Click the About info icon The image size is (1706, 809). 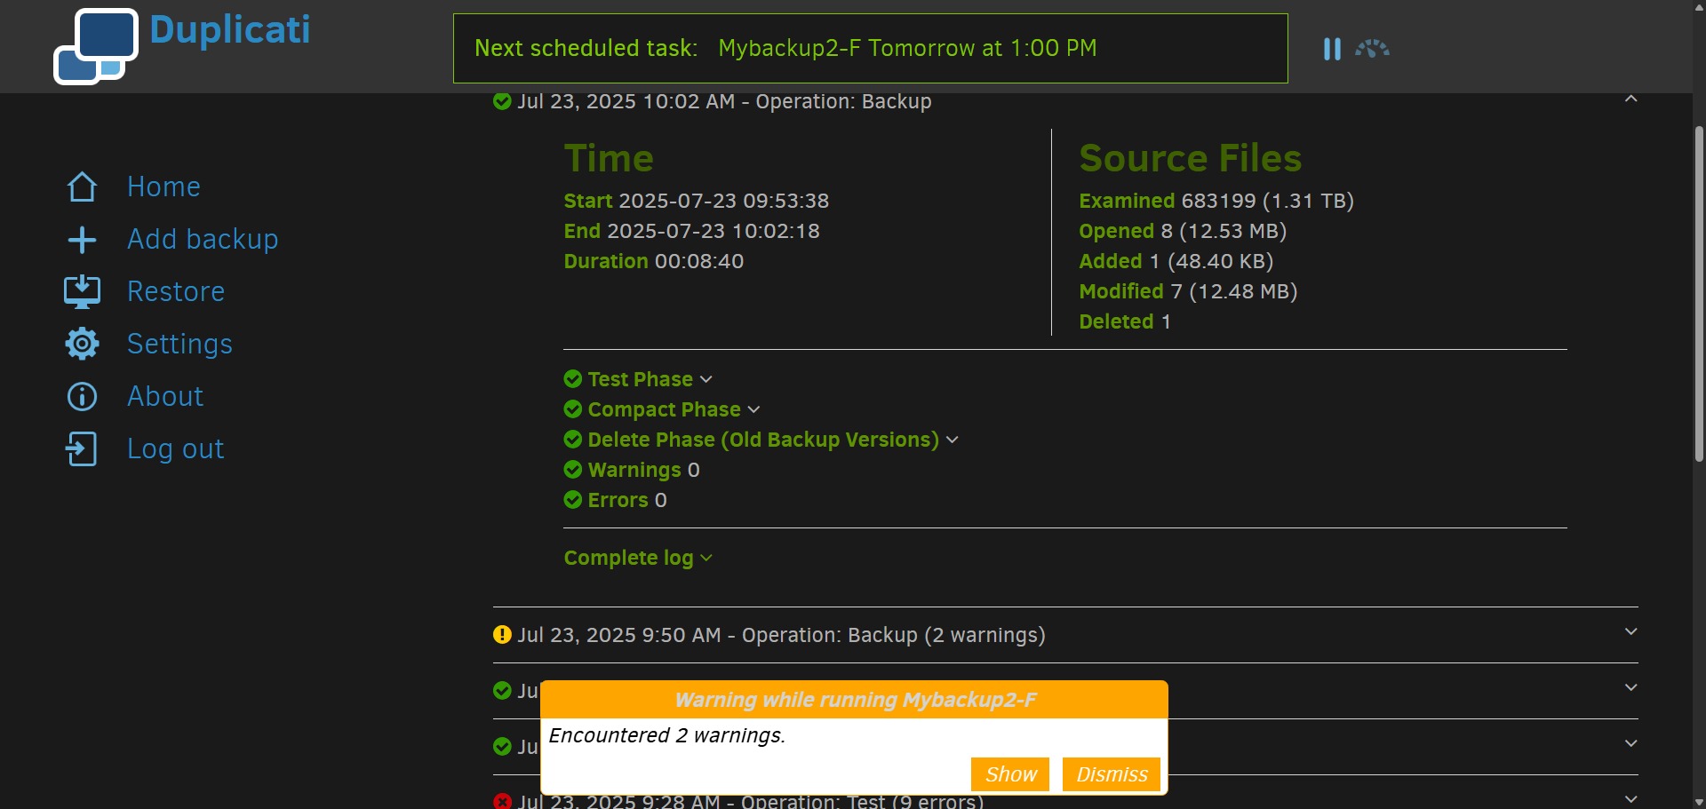pos(83,396)
